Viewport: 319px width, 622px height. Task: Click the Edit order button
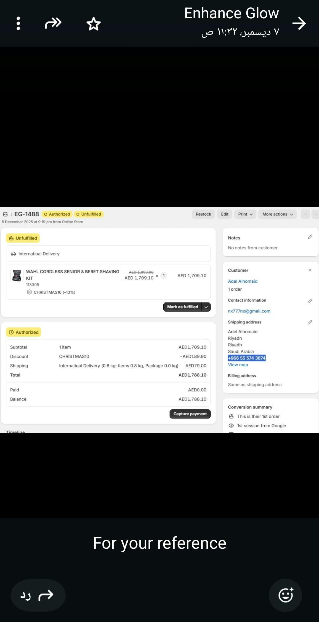[x=224, y=214]
